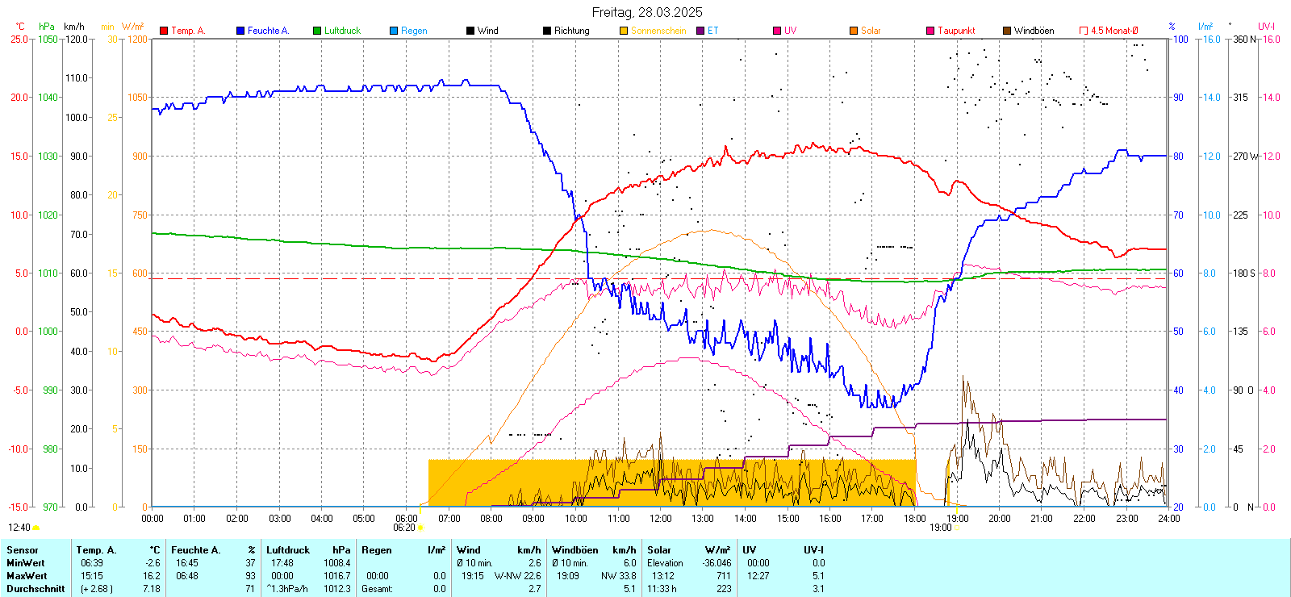Click the MaxWert row label
Viewport: 1291px width, 597px height.
click(27, 576)
